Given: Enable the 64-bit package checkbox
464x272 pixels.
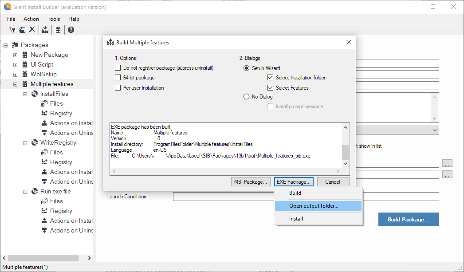Looking at the screenshot, I should coord(118,78).
